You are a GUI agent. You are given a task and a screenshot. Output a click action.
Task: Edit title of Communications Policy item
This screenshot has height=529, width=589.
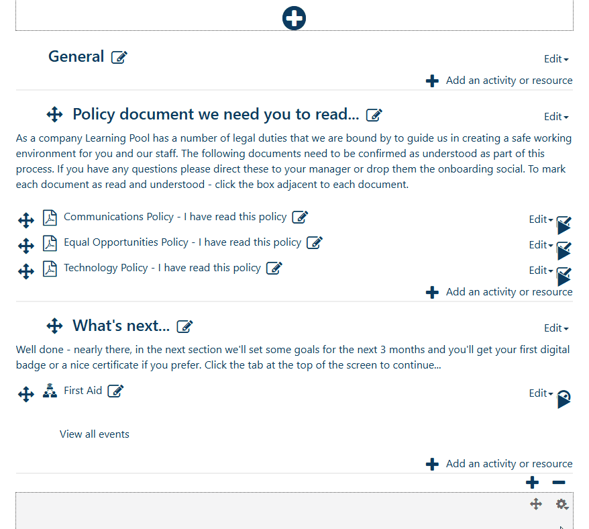click(300, 217)
